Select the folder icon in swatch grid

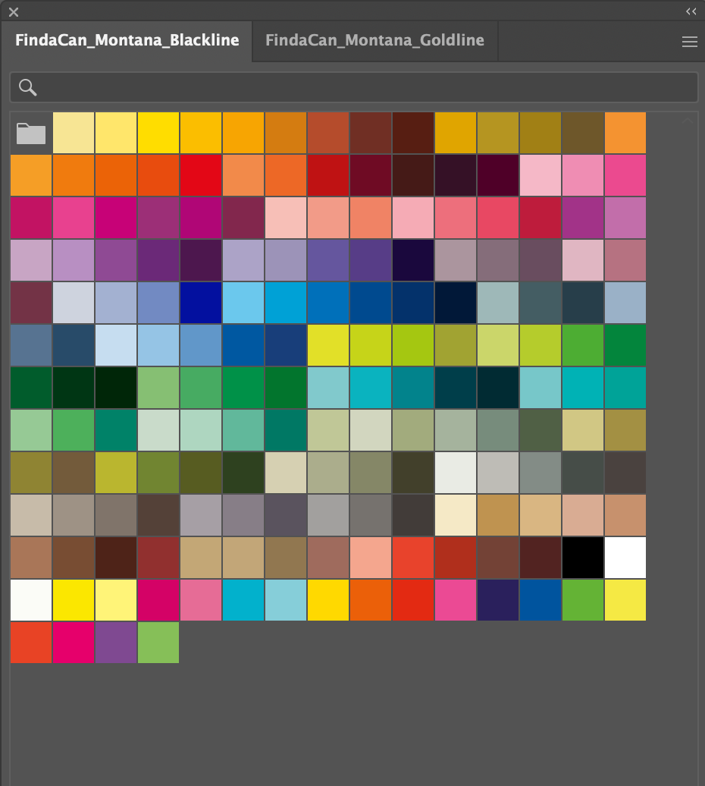[x=31, y=134]
